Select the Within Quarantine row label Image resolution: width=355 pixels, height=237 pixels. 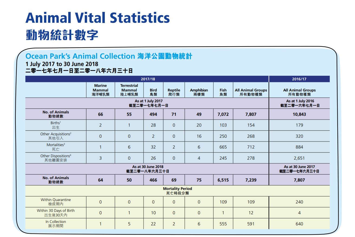click(56, 202)
